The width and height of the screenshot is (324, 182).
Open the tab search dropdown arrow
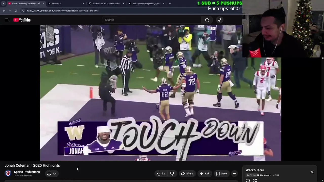coord(3,4)
